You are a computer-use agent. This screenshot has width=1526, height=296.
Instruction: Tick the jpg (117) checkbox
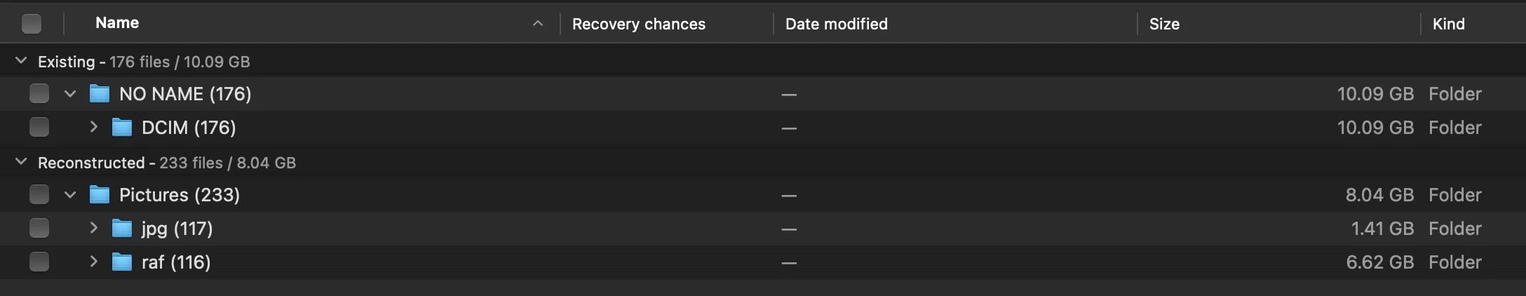(x=39, y=228)
